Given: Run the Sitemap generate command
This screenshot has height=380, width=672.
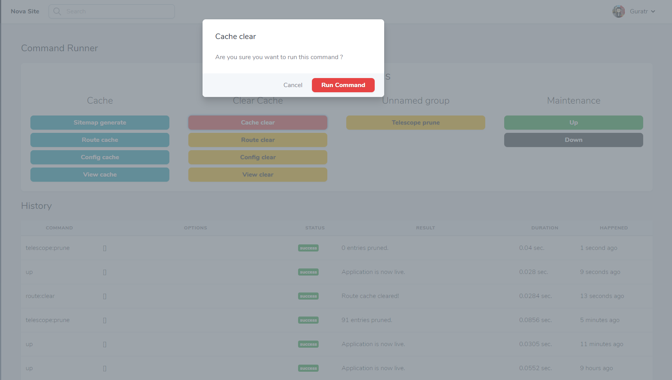Looking at the screenshot, I should (x=100, y=123).
